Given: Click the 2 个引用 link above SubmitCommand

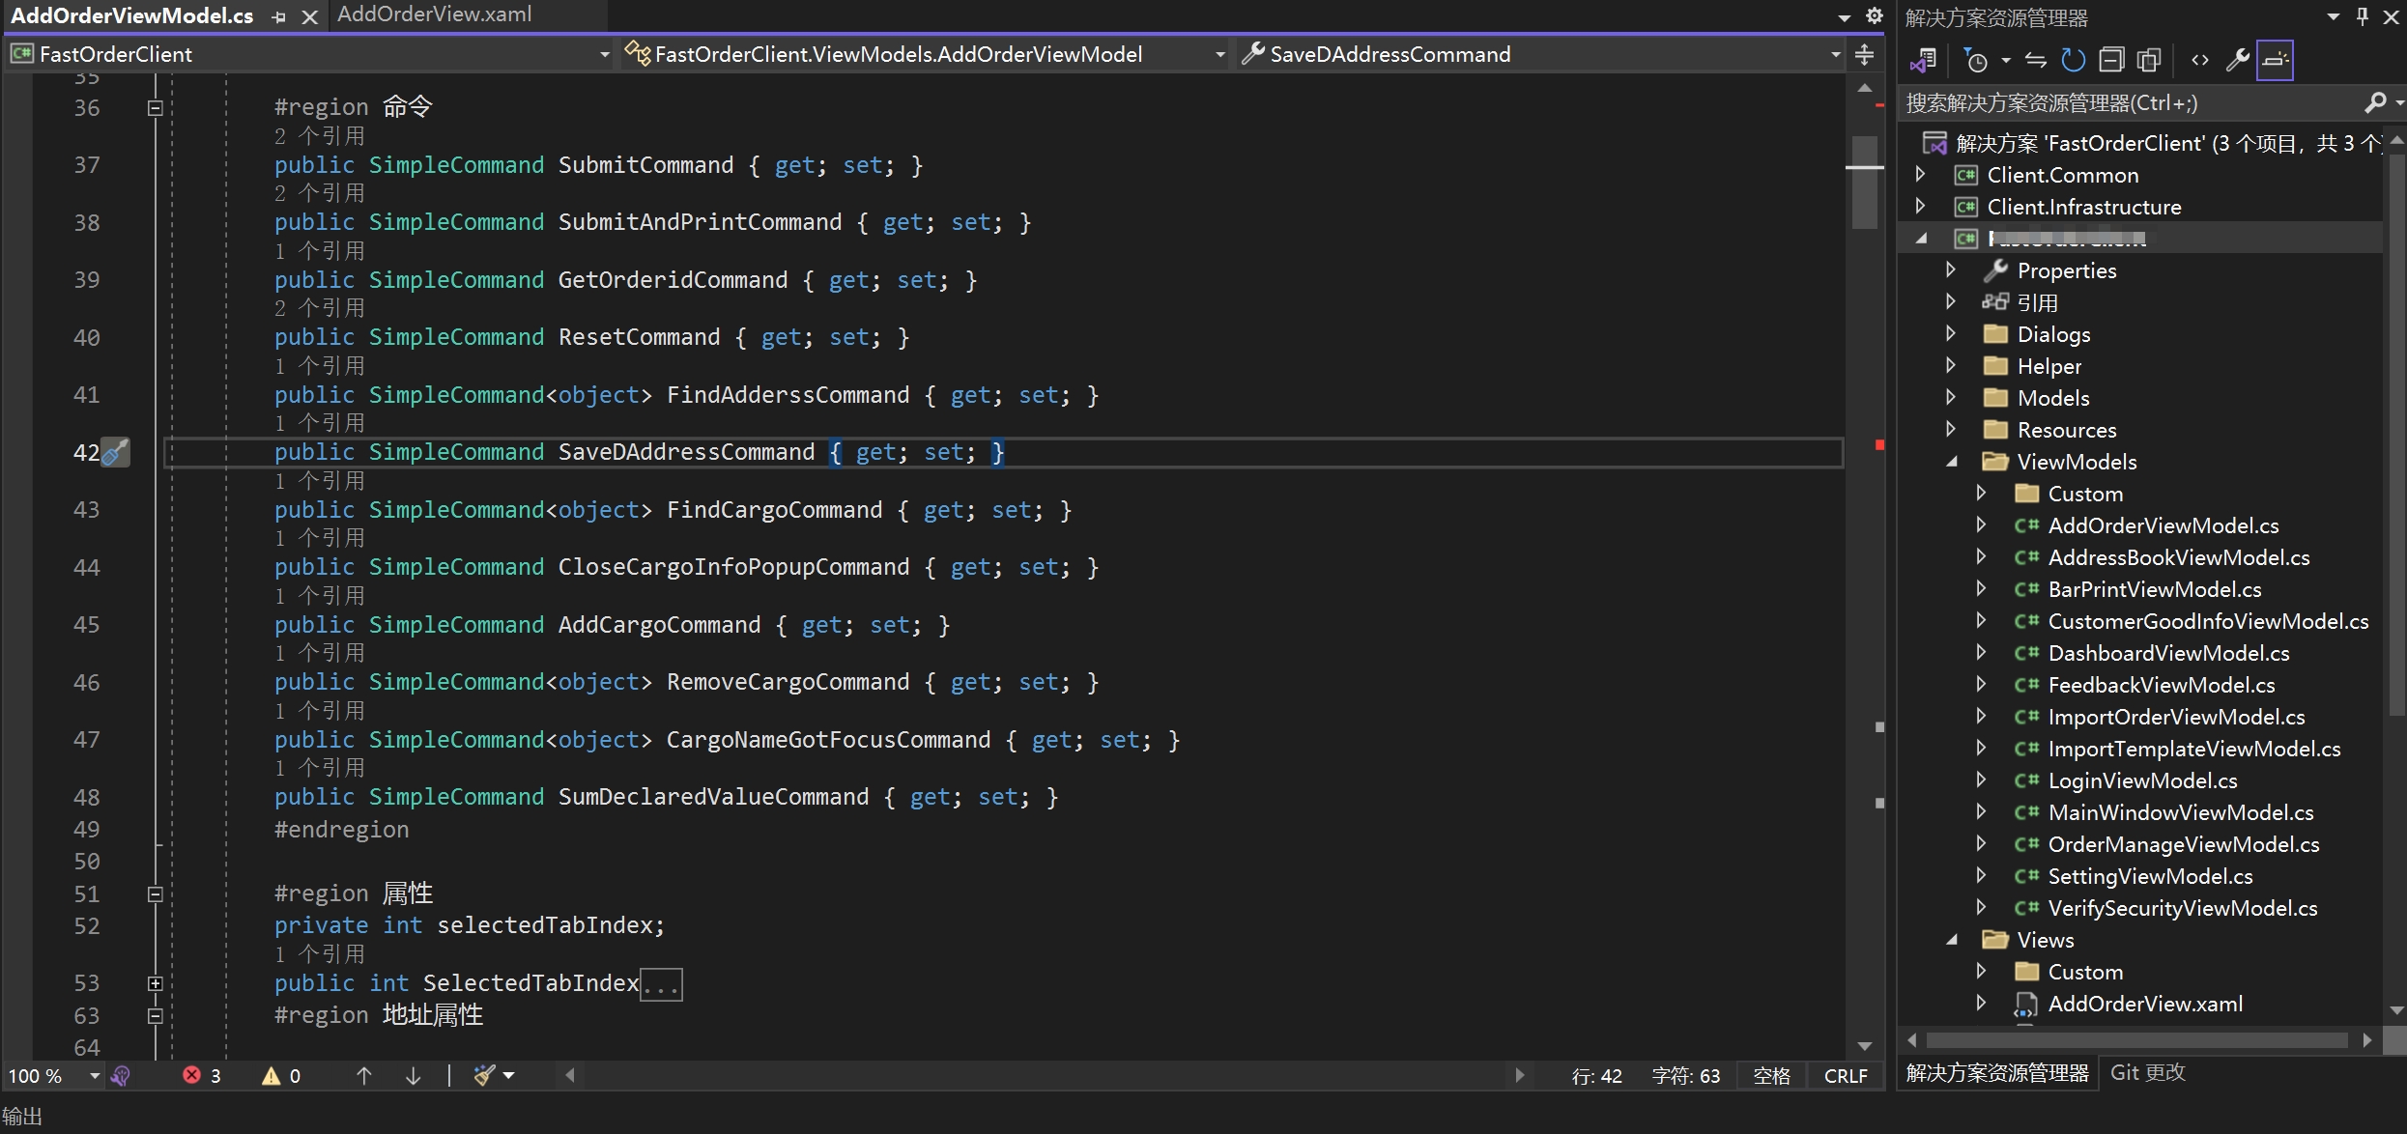Looking at the screenshot, I should point(319,136).
